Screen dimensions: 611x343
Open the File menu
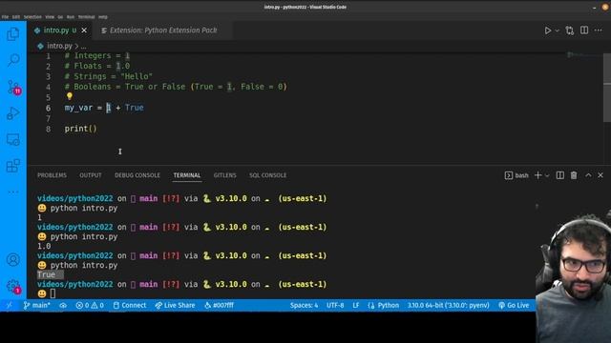(5, 17)
